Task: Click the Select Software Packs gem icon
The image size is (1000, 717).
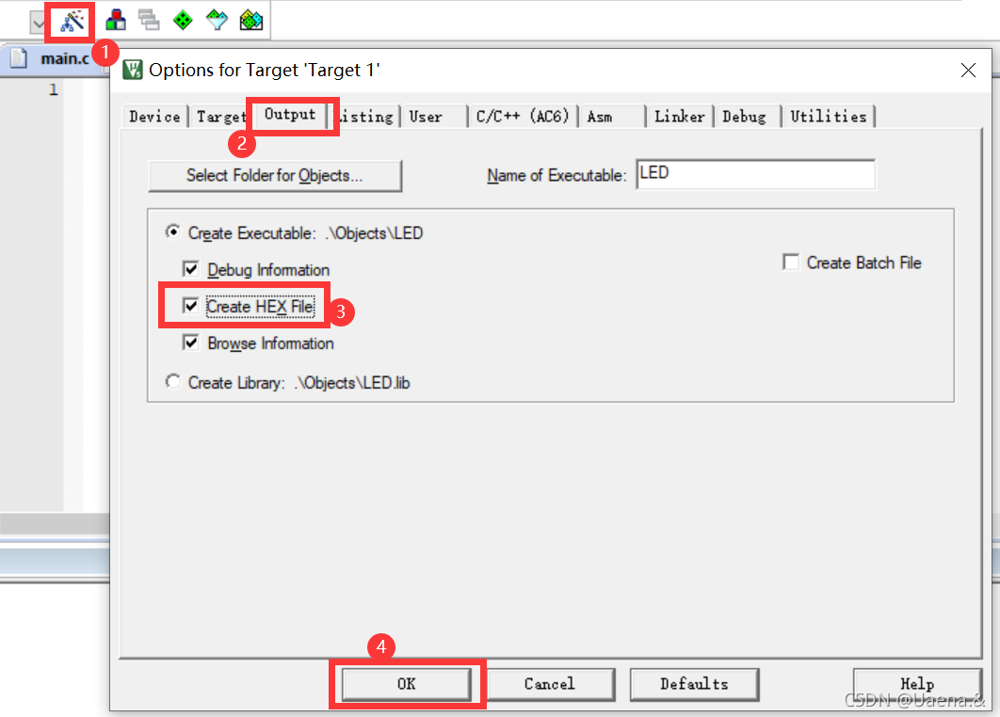Action: tap(217, 21)
